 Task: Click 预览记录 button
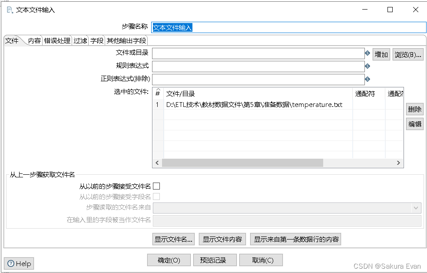[x=215, y=260]
